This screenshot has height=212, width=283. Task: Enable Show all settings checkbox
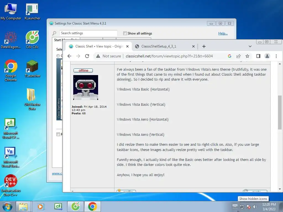[125, 33]
